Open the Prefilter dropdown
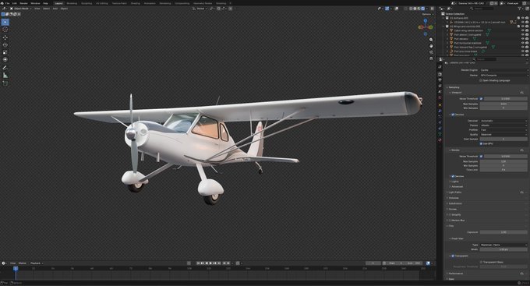Screen dimensions: 530x286 [503, 130]
